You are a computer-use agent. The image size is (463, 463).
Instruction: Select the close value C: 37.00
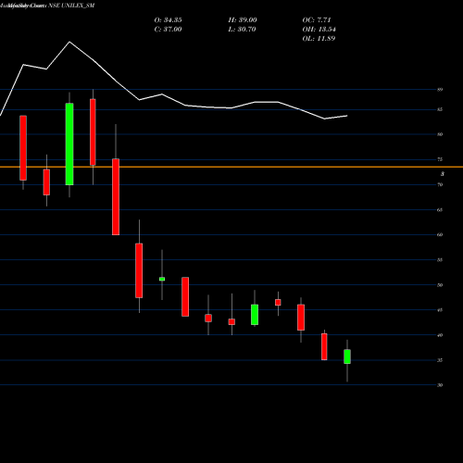(x=168, y=30)
